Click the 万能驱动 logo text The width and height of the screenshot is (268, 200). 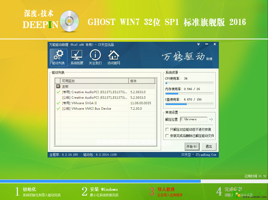tap(183, 56)
